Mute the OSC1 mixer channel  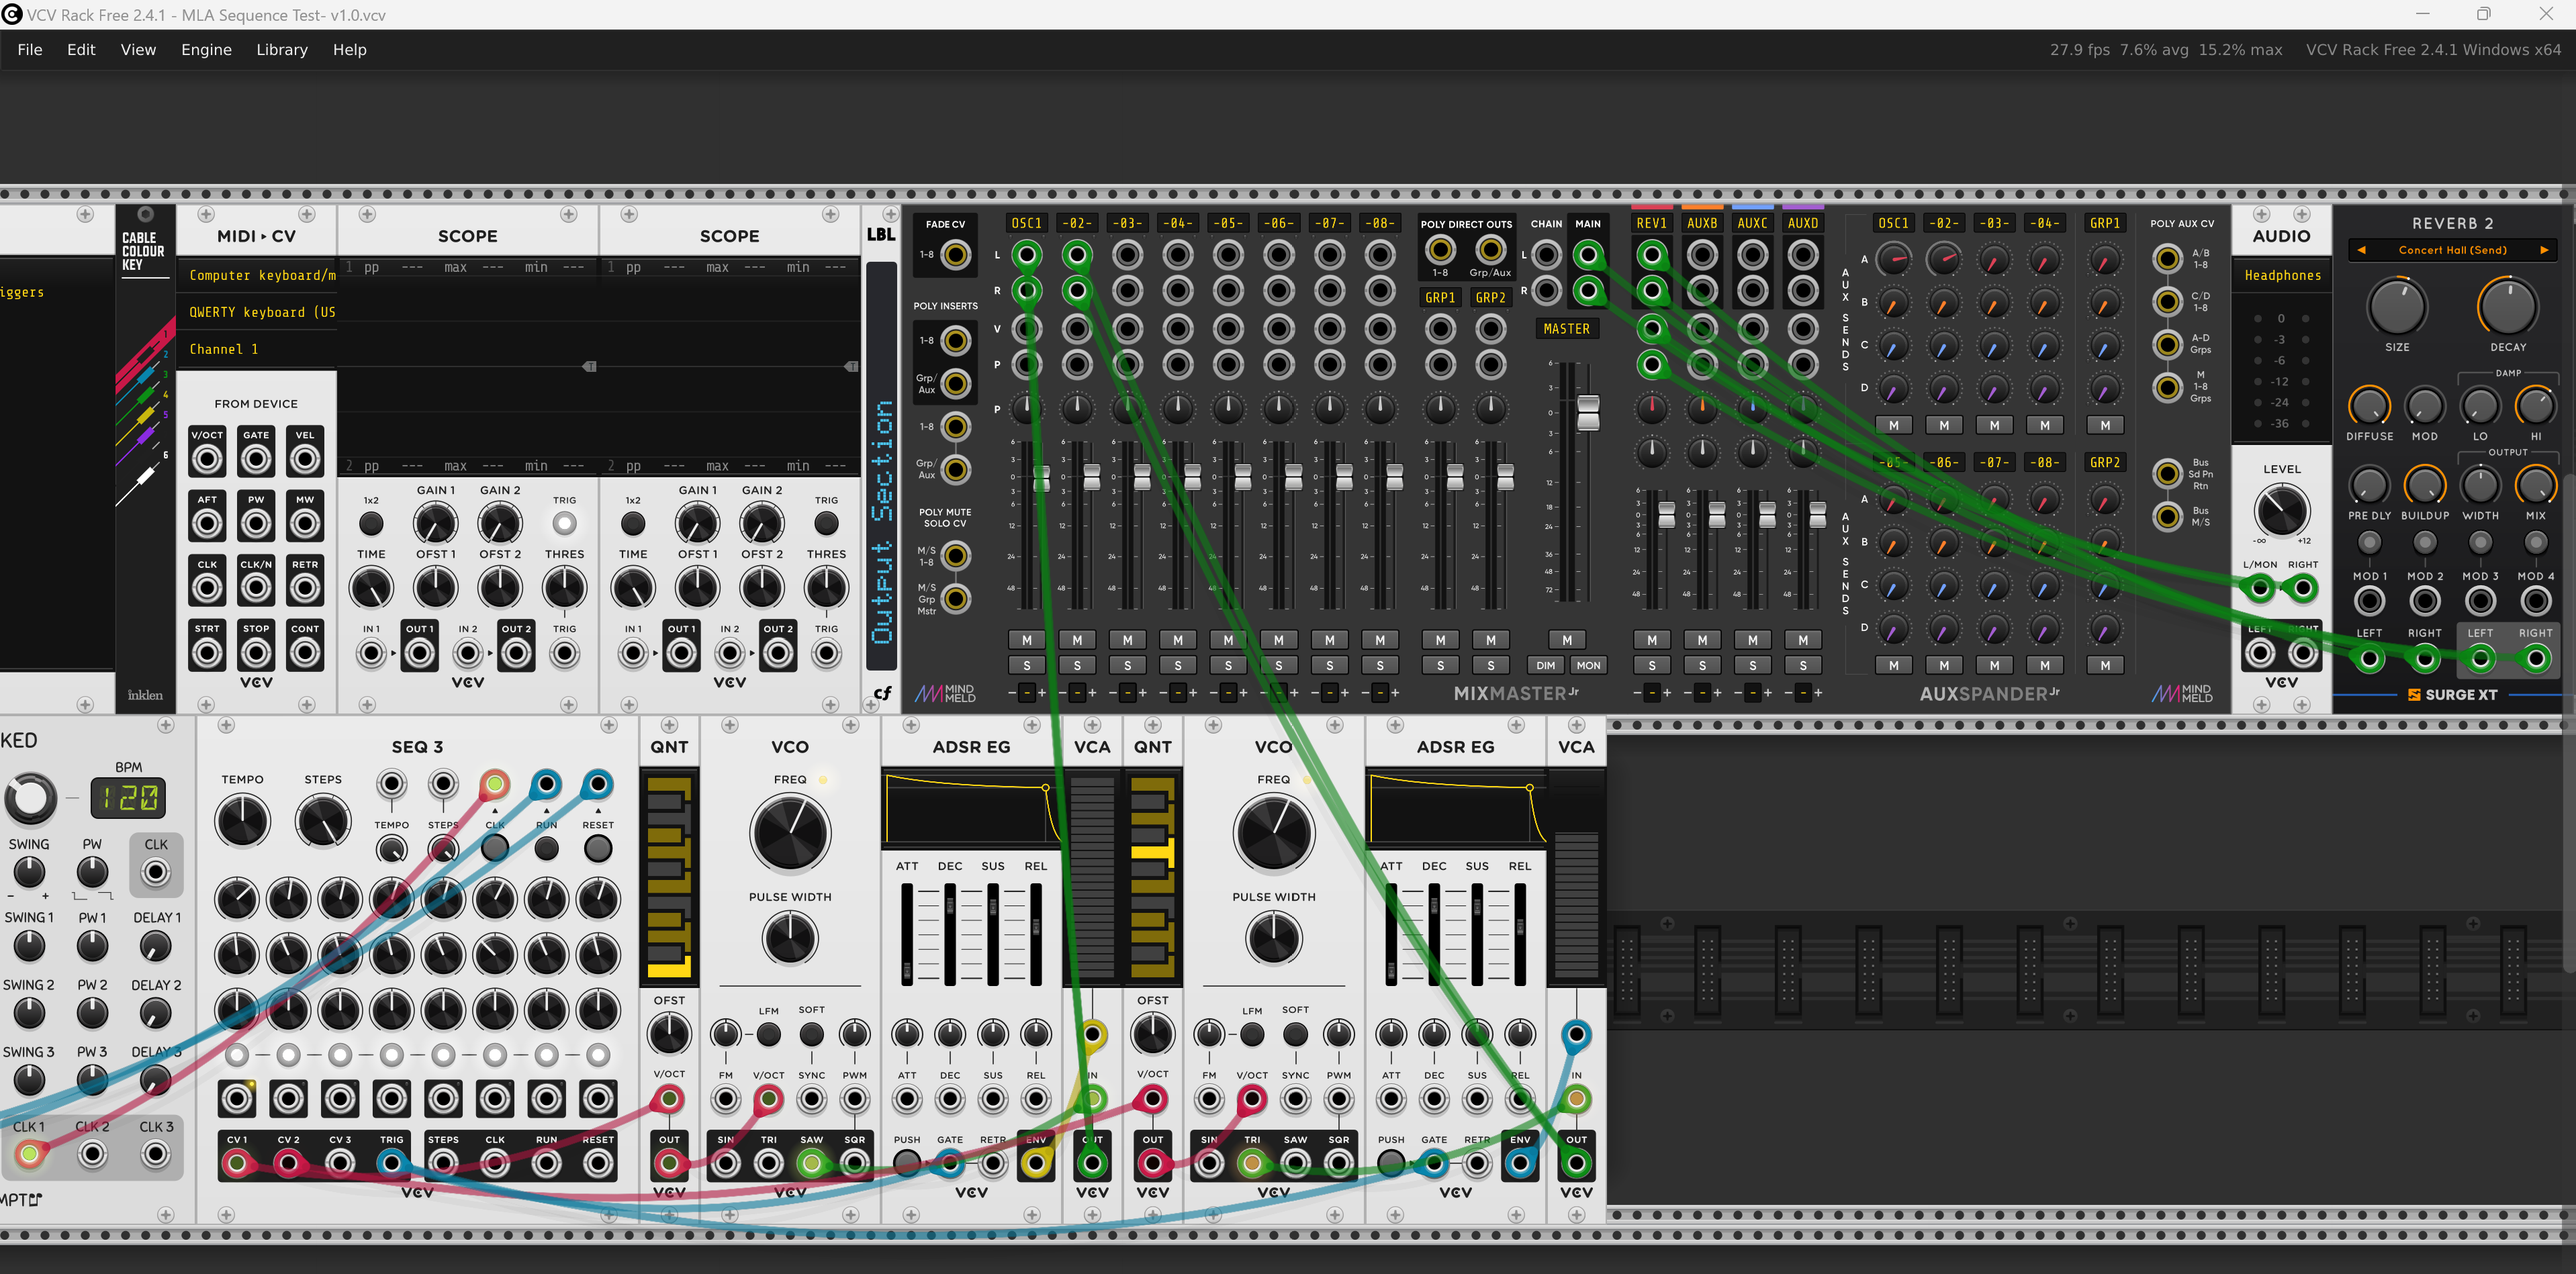1027,640
